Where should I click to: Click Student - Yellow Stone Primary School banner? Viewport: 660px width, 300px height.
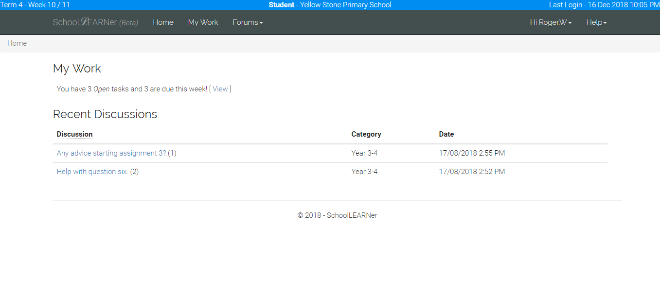330,5
